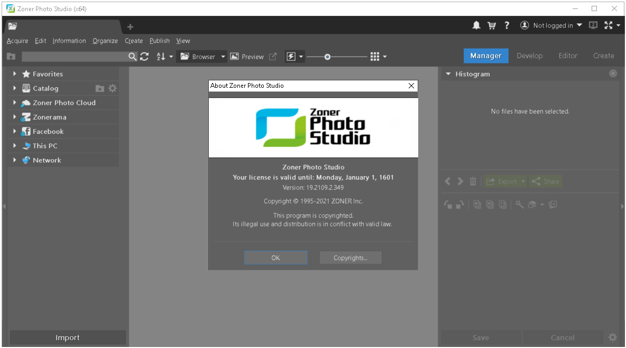Screen dimensions: 626x348
Task: Click the Share button
Action: click(x=545, y=181)
